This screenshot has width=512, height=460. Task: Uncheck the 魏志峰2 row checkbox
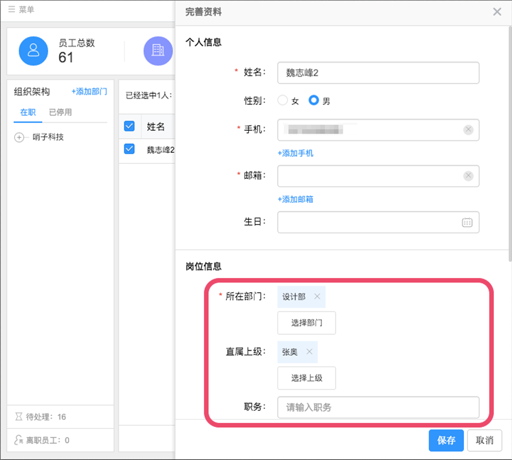130,149
